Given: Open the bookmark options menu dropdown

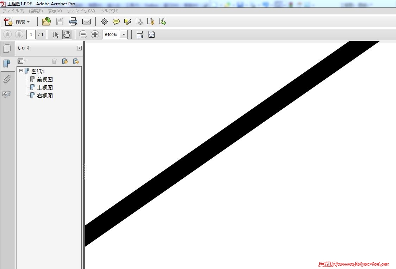Looking at the screenshot, I should tap(22, 61).
